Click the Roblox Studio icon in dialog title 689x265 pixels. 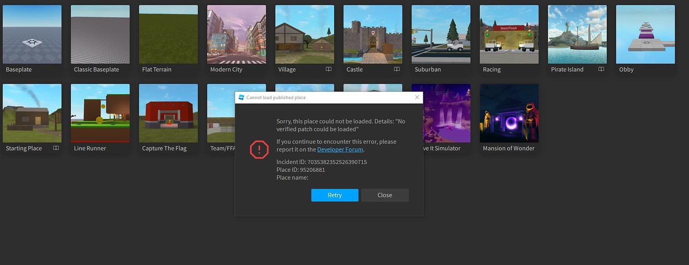[241, 98]
